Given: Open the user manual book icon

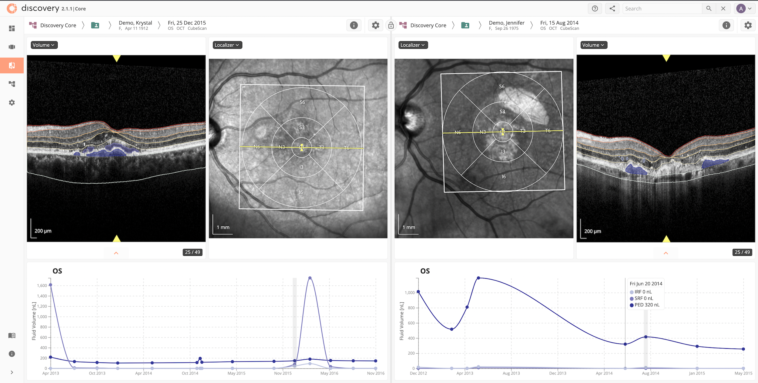Looking at the screenshot, I should coord(12,335).
